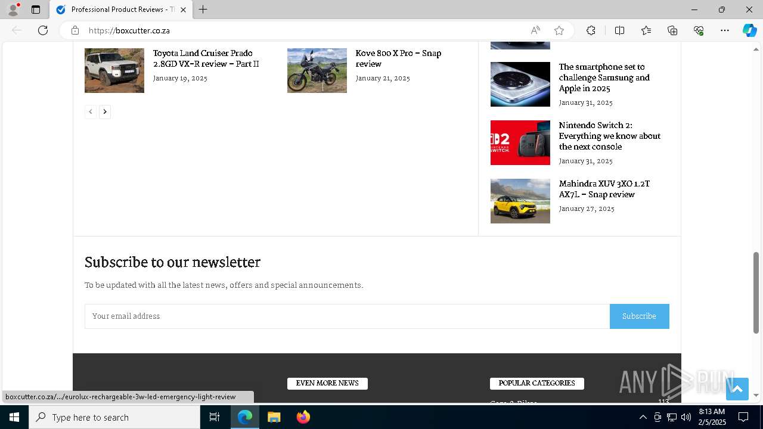Open Toyota Land Cruiser Prado review link
This screenshot has height=429, width=763.
coord(206,58)
